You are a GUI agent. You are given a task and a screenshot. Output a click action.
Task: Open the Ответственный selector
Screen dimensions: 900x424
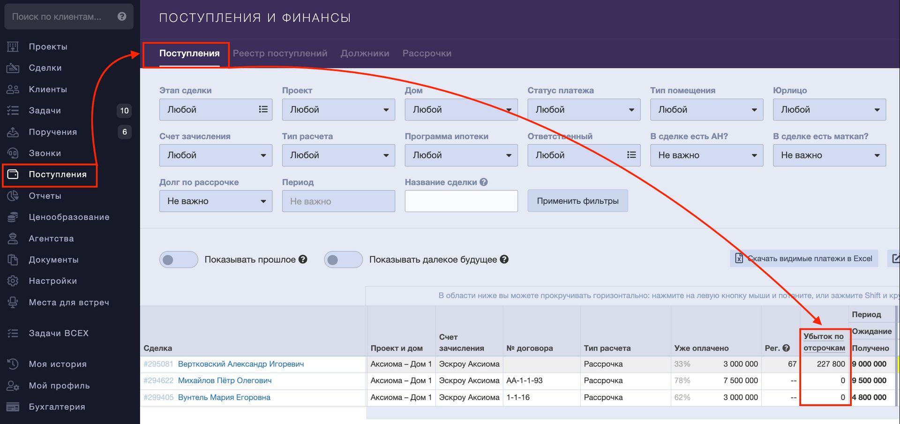(x=584, y=155)
